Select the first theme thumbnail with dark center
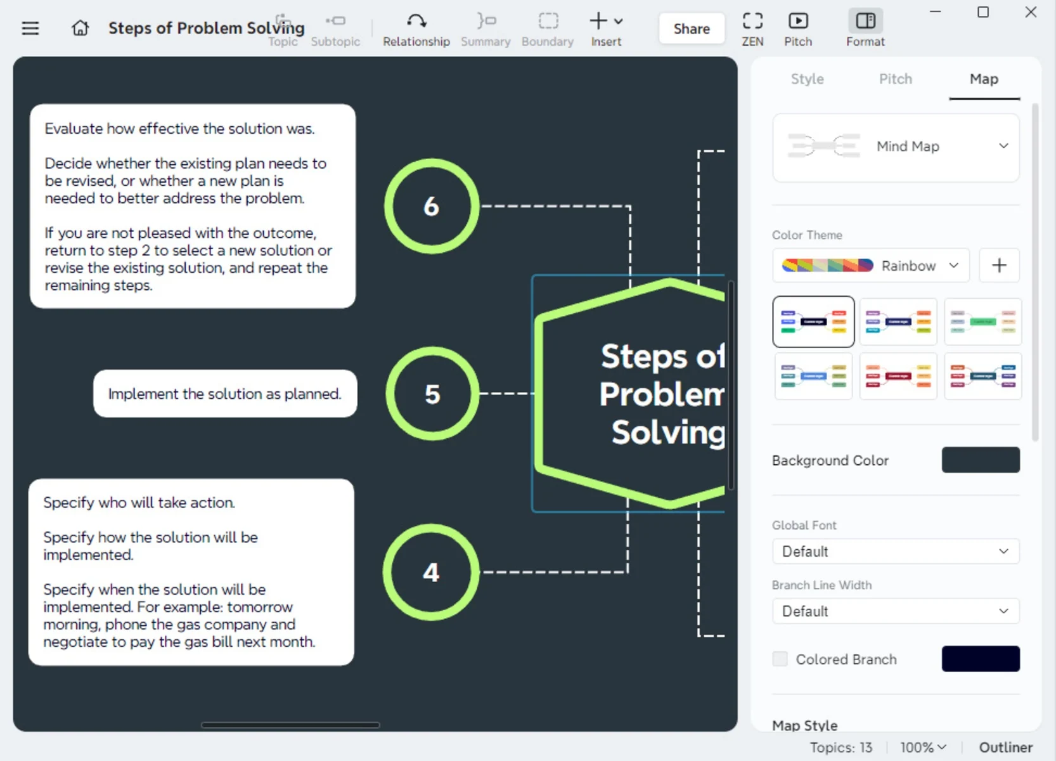The width and height of the screenshot is (1056, 761). click(x=813, y=322)
